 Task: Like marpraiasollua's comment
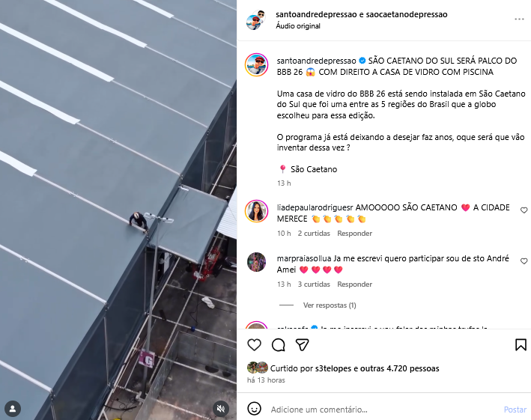(x=524, y=261)
